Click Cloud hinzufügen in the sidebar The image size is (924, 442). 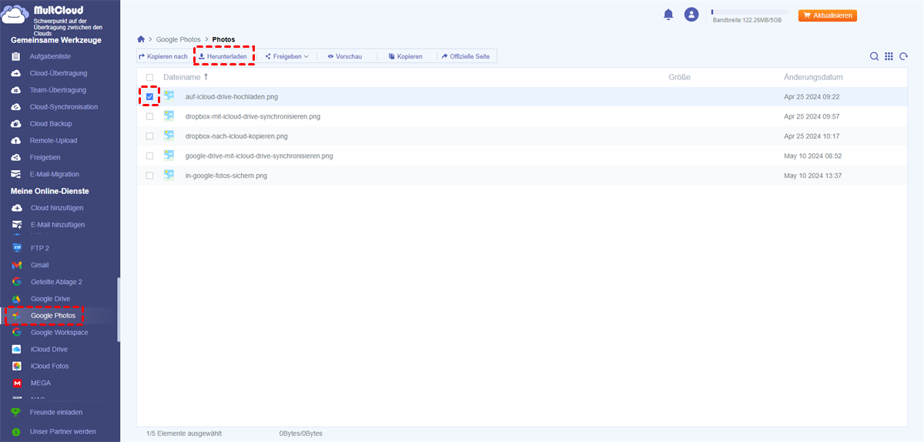click(57, 208)
